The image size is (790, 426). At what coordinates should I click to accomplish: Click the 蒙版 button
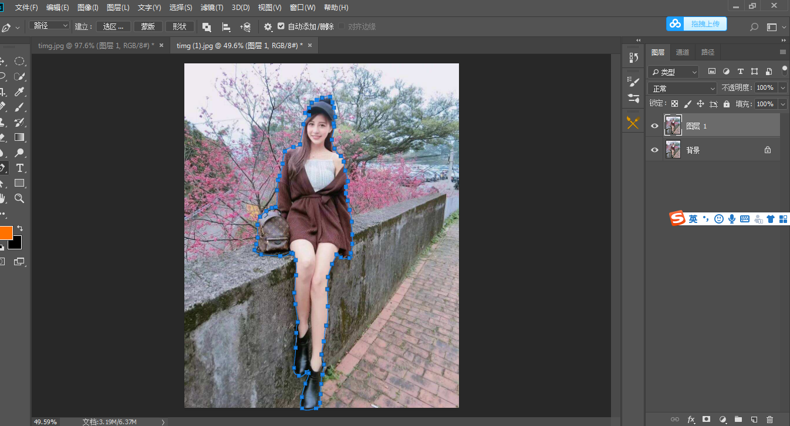pos(148,26)
